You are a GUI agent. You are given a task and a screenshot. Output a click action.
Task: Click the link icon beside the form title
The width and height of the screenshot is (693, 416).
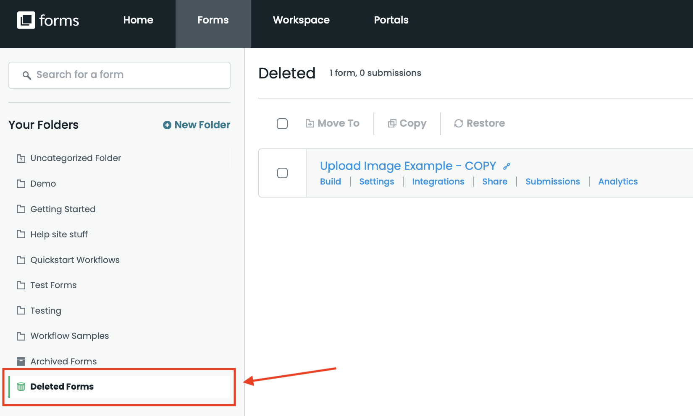click(x=507, y=166)
